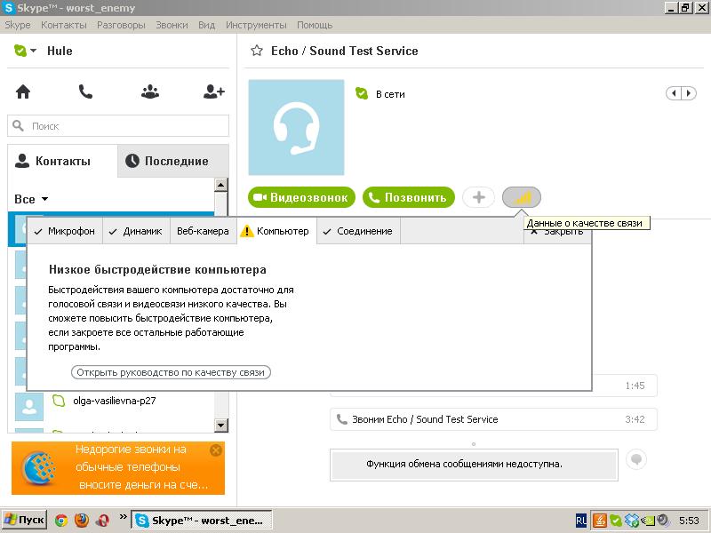The height and width of the screenshot is (533, 711).
Task: Open Звоним Echo / Sound Test Service entry
Action: 493,419
